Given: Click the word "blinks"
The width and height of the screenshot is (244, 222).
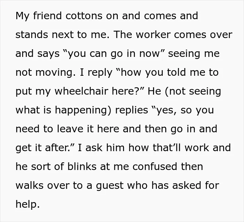Looking at the screenshot, I should pos(82,166).
